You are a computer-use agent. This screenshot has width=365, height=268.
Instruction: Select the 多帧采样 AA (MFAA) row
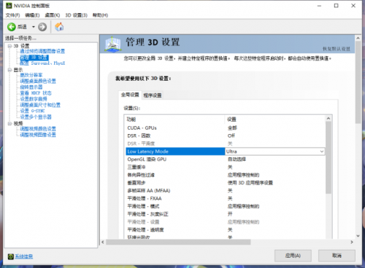pyautogui.click(x=226, y=191)
